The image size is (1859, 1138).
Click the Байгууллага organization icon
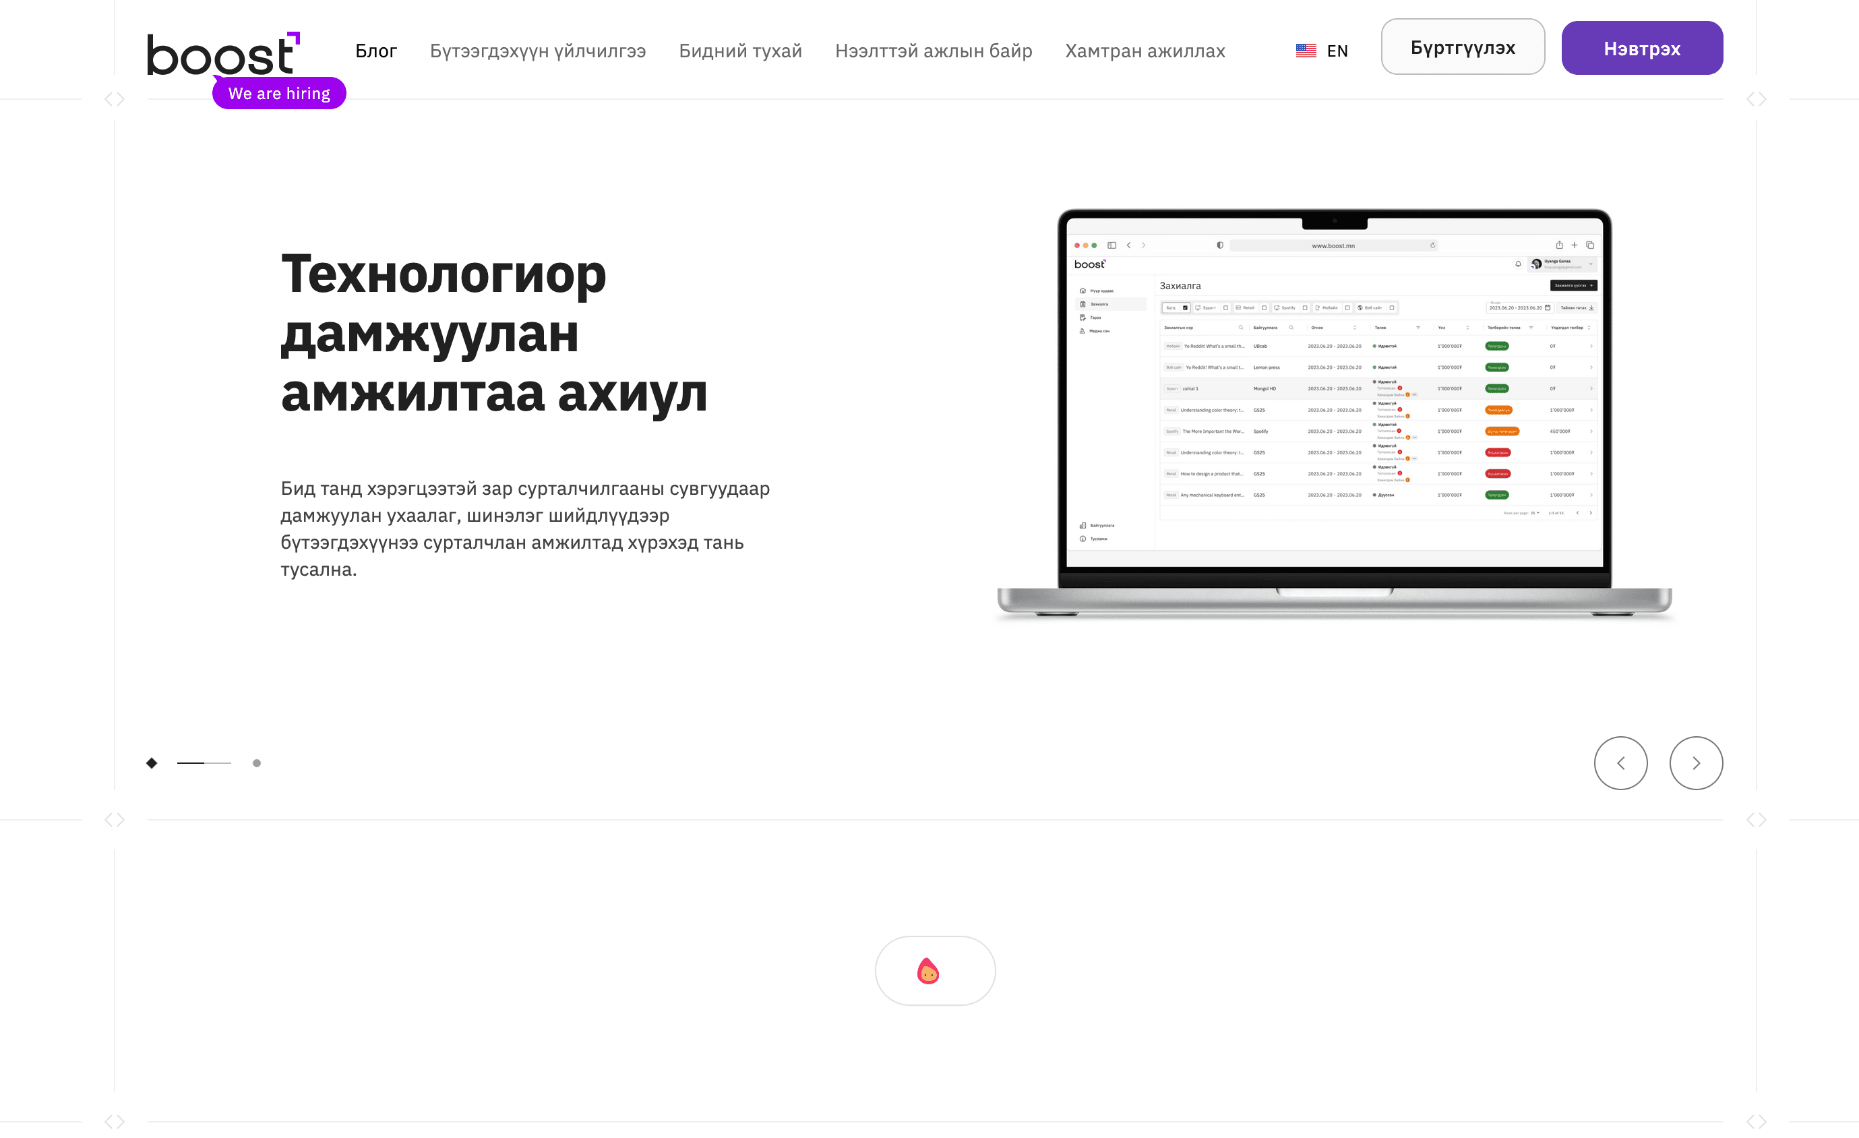pyautogui.click(x=1083, y=526)
